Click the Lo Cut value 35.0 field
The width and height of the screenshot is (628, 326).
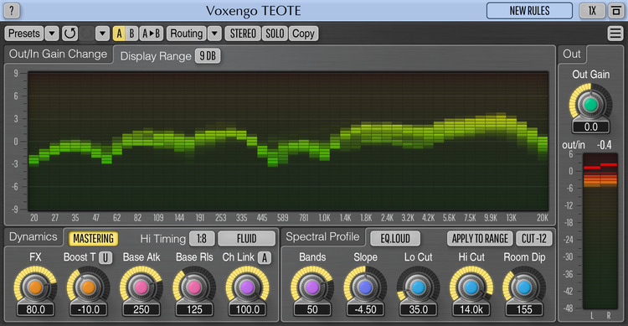(x=418, y=309)
